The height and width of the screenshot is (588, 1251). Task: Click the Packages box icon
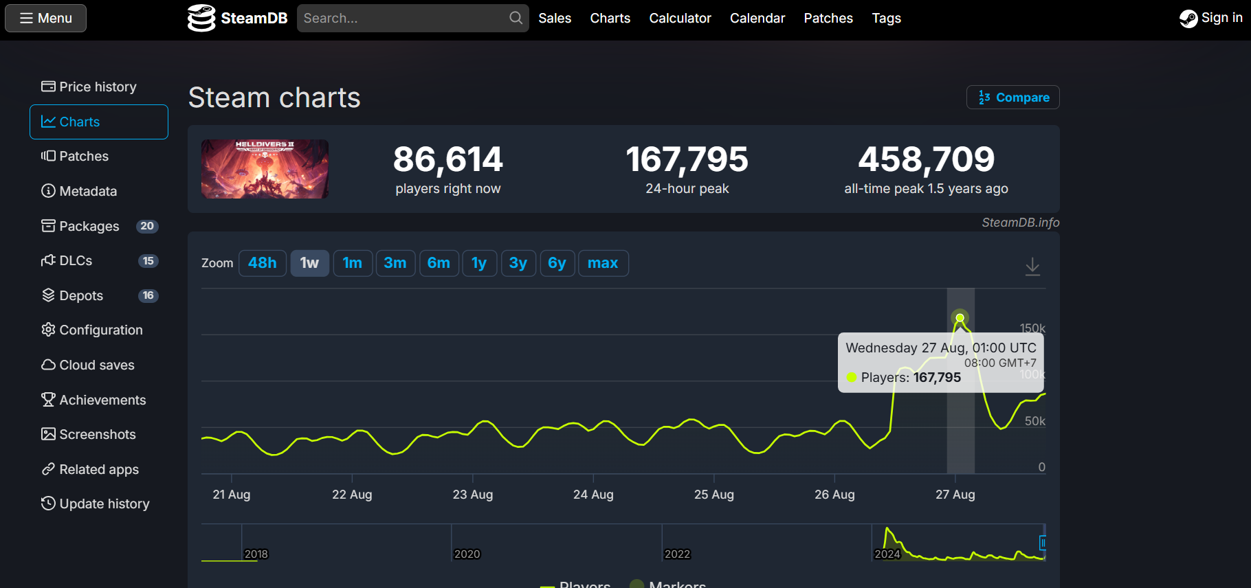tap(48, 226)
